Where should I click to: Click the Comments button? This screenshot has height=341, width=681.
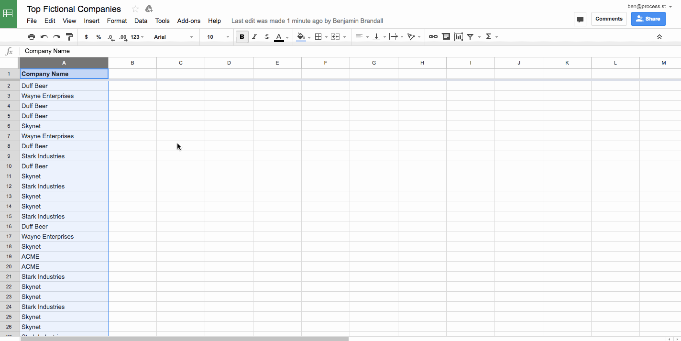(x=609, y=19)
